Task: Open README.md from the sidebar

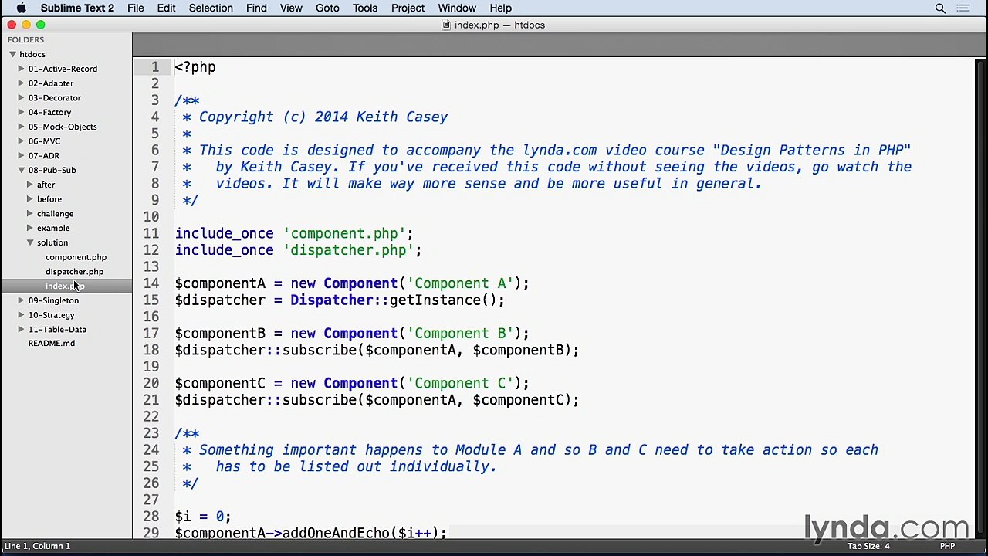Action: [52, 344]
